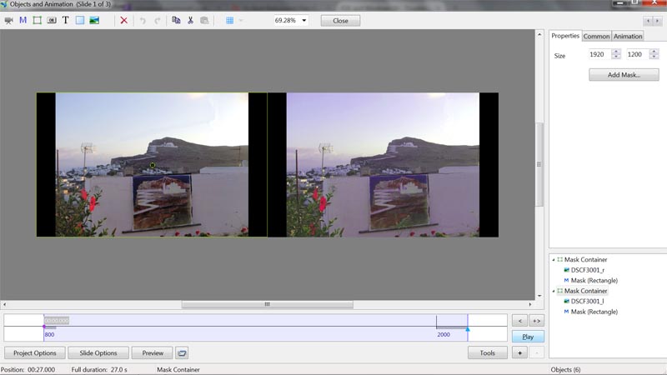Viewport: 667px width, 375px height.
Task: Open Project Options
Action: pyautogui.click(x=34, y=352)
